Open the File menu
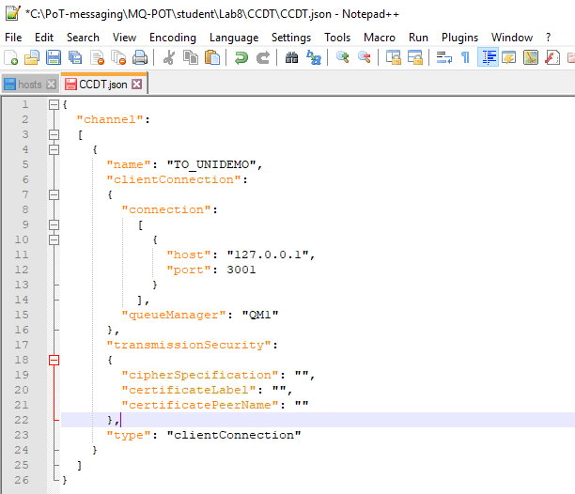 pyautogui.click(x=13, y=38)
